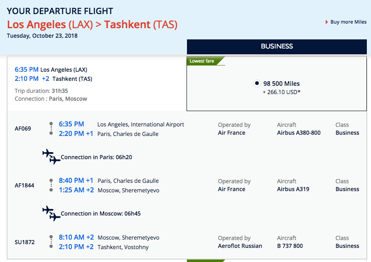Click the B 737 800 aircraft label

pos(290,246)
